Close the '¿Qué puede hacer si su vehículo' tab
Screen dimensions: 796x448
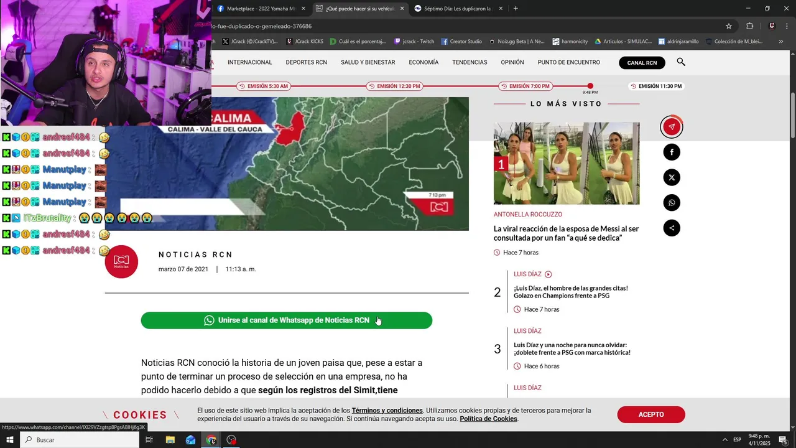pyautogui.click(x=402, y=9)
